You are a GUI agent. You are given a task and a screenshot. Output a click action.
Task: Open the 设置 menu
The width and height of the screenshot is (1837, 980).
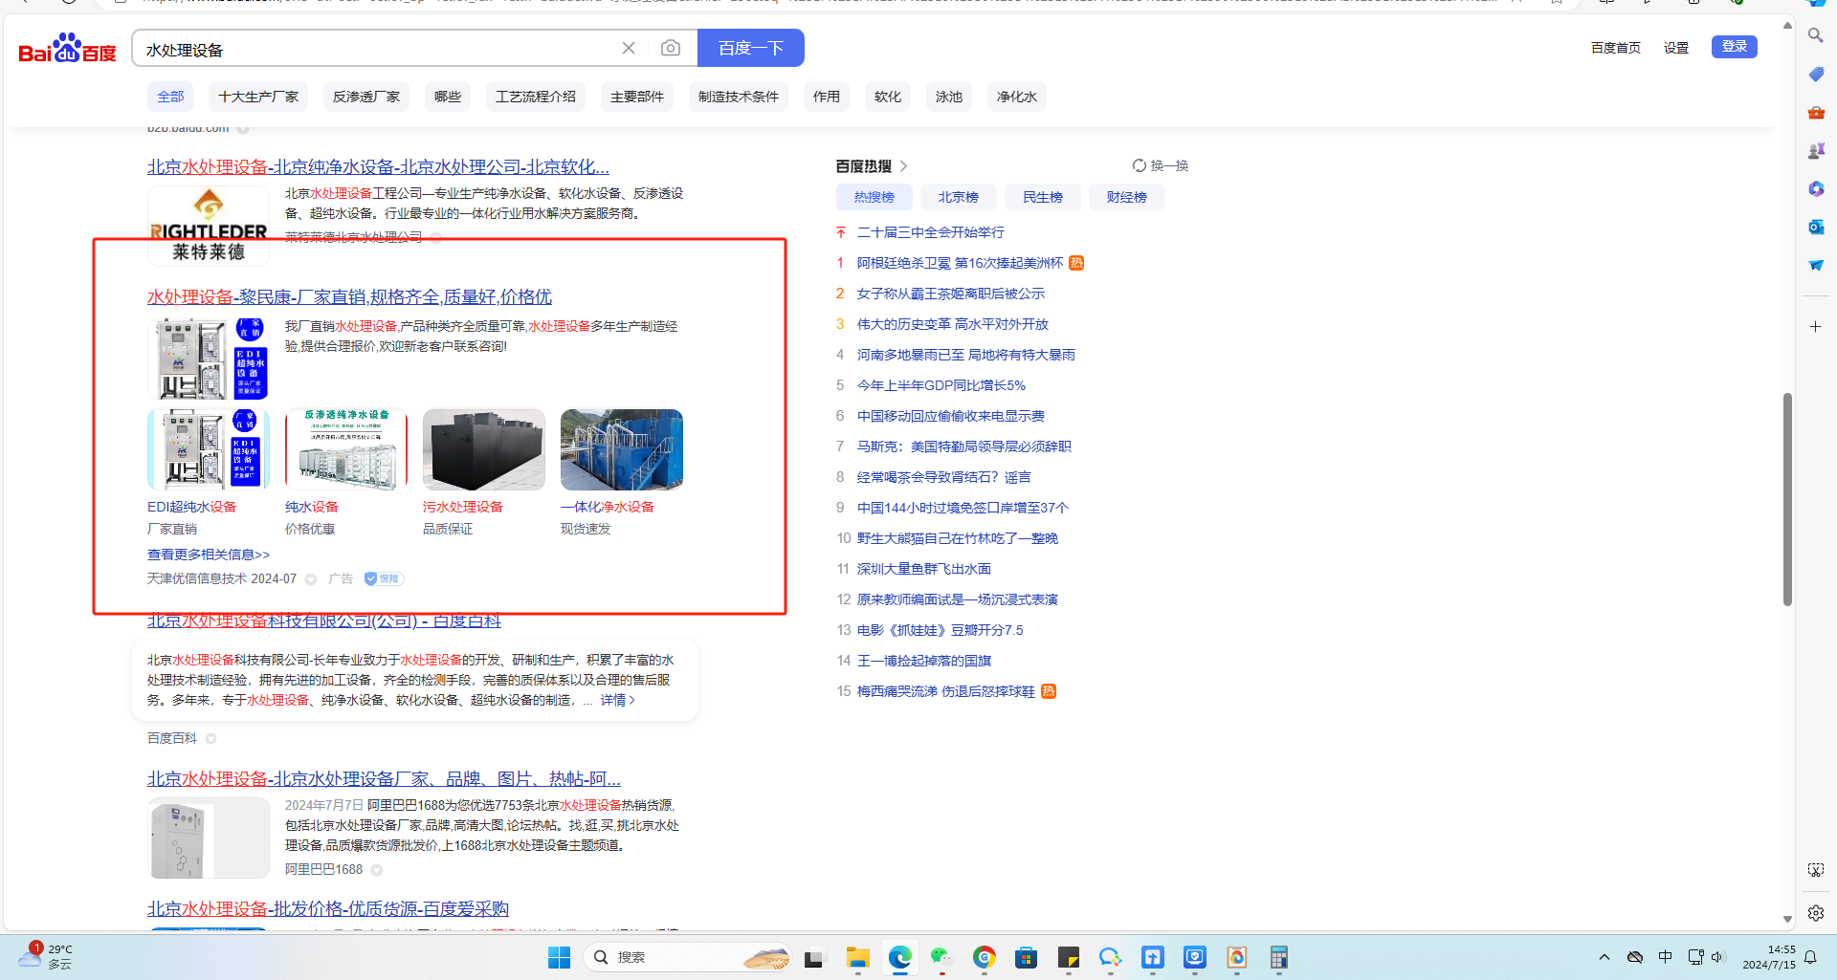[x=1676, y=48]
